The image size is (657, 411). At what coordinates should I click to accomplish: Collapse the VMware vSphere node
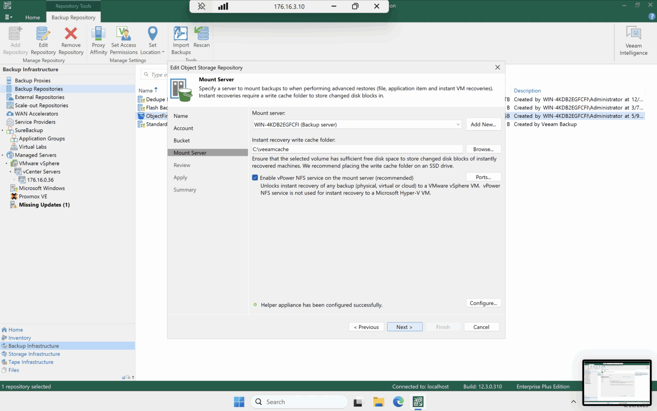coord(6,163)
